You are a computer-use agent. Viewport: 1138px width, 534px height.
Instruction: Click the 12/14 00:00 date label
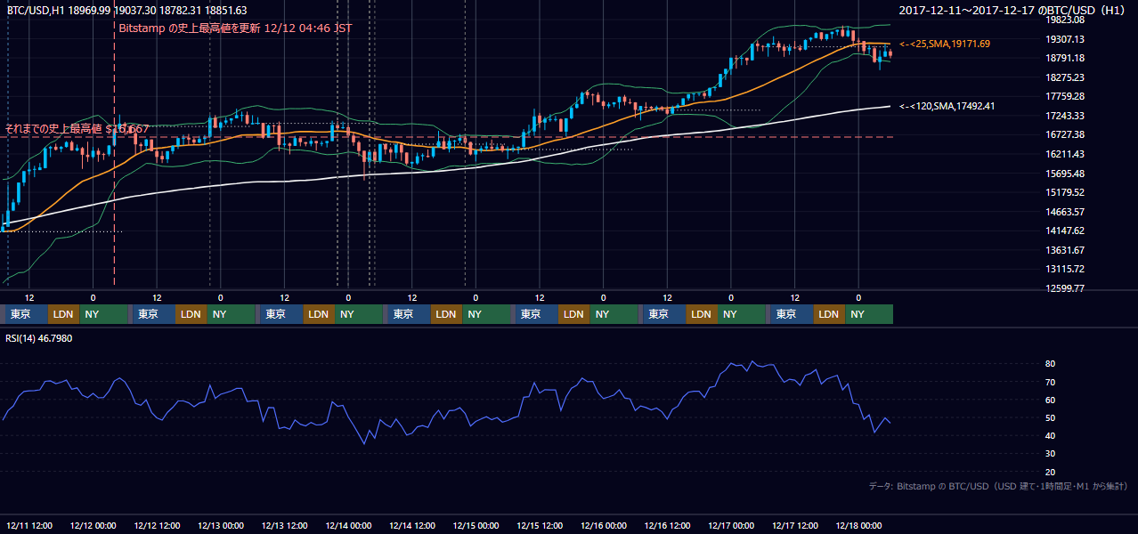[x=348, y=525]
